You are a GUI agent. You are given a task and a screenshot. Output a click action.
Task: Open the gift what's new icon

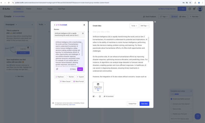point(194,9)
